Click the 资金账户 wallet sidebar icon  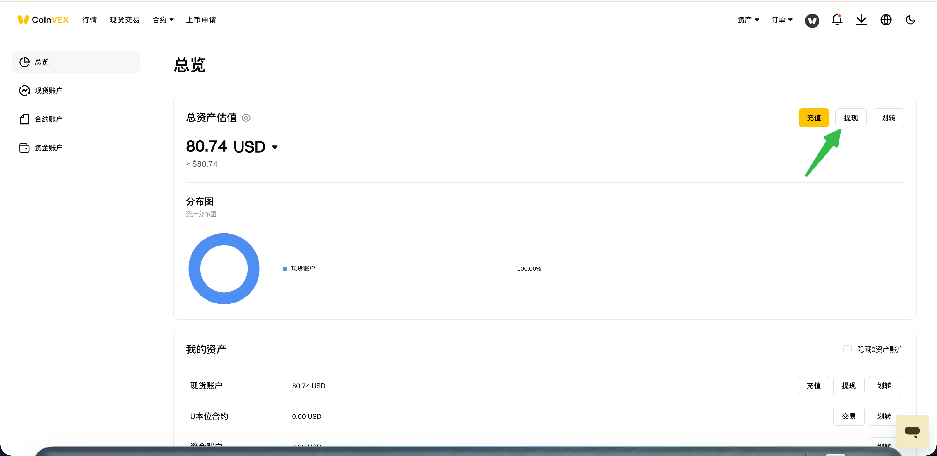[24, 148]
